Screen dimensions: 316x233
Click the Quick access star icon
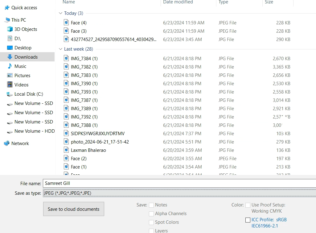7,8
